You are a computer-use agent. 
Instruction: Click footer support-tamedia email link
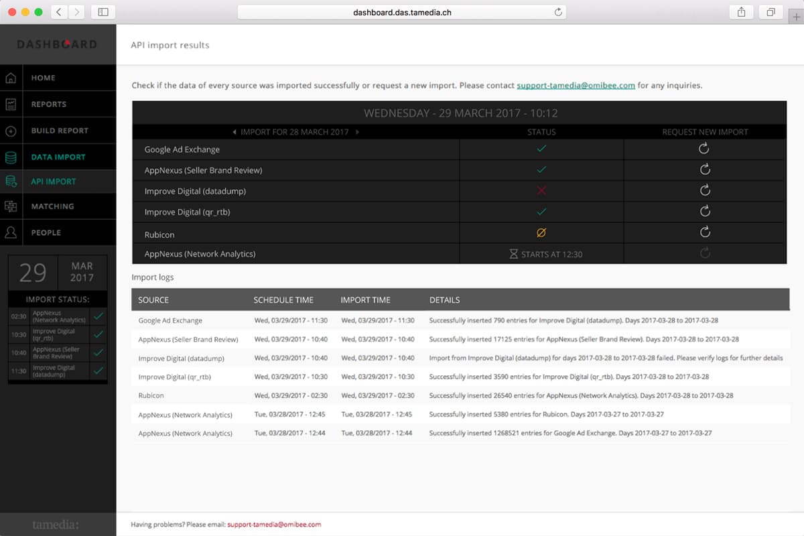[x=274, y=524]
